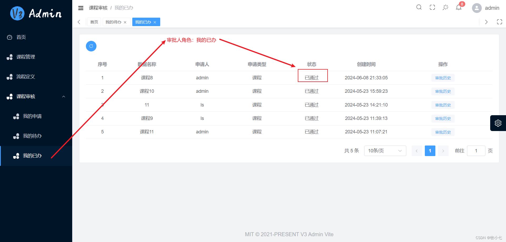Click timestamp 2024-05-23 14:21:10

click(366, 105)
